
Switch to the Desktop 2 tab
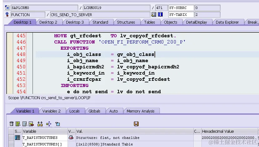[48, 22]
